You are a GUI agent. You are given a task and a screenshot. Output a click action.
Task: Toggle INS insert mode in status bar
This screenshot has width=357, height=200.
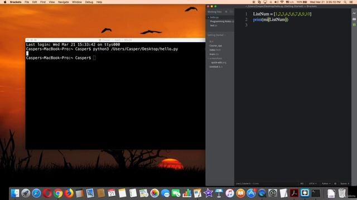pyautogui.click(x=302, y=183)
